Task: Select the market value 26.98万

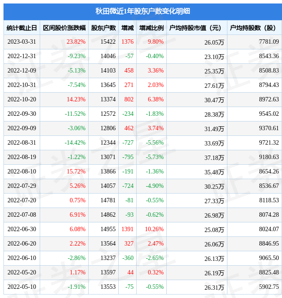Action: tap(214, 216)
